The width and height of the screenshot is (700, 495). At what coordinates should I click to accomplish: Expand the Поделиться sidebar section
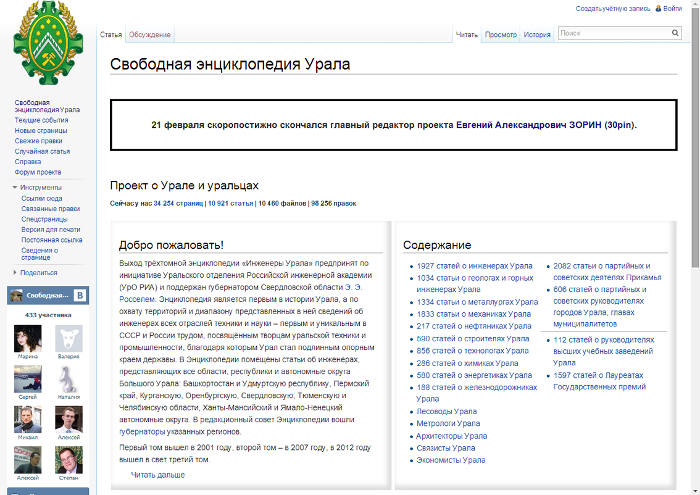point(35,273)
